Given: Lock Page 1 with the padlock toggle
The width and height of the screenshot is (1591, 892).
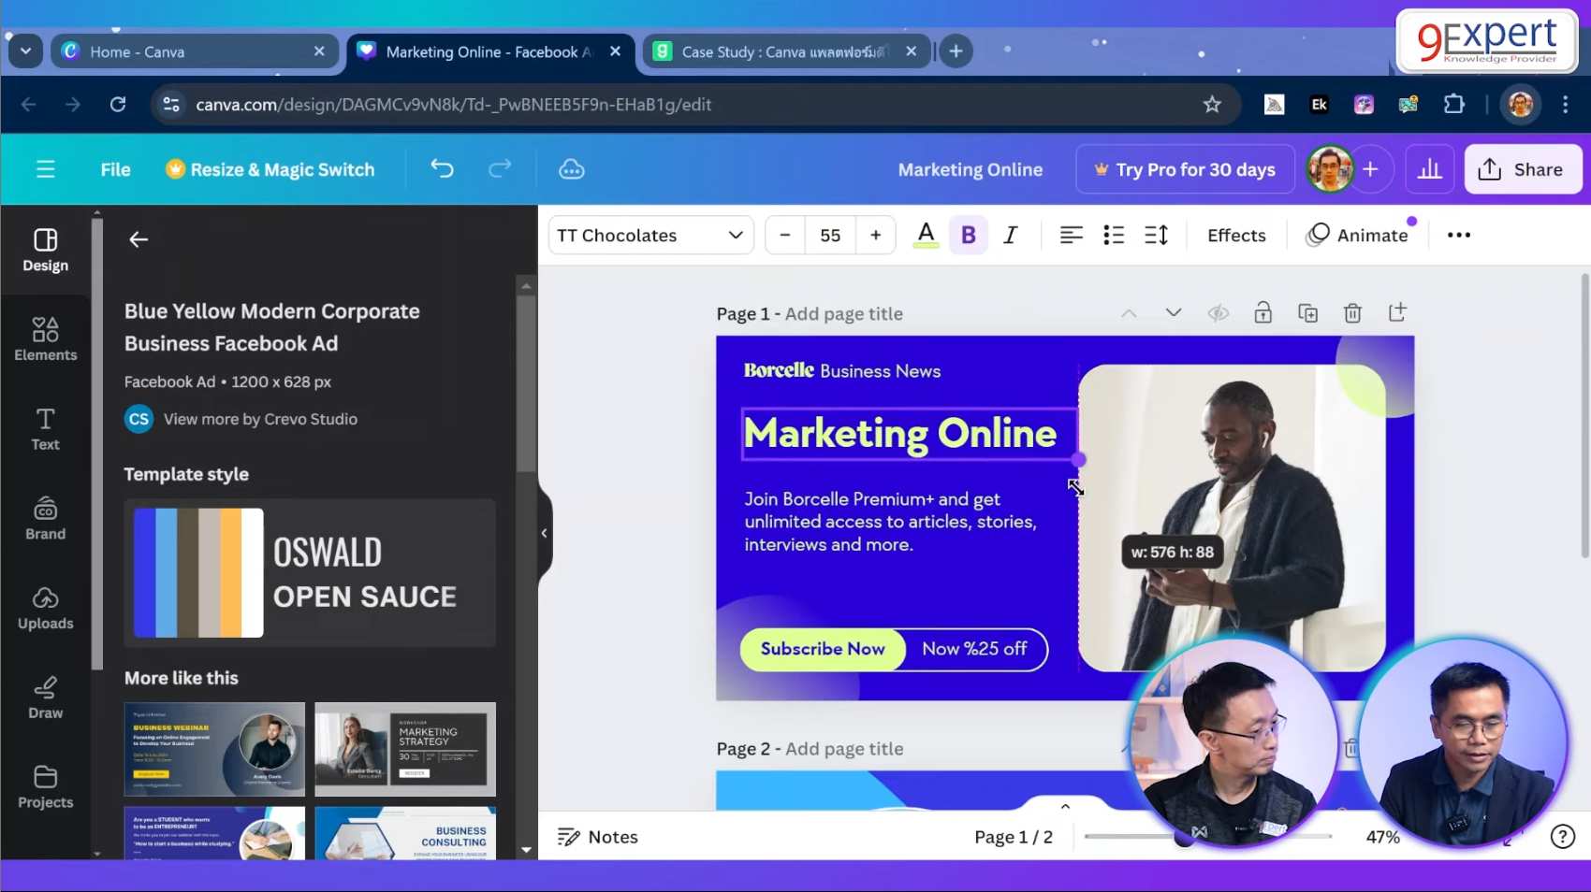Looking at the screenshot, I should coord(1263,312).
